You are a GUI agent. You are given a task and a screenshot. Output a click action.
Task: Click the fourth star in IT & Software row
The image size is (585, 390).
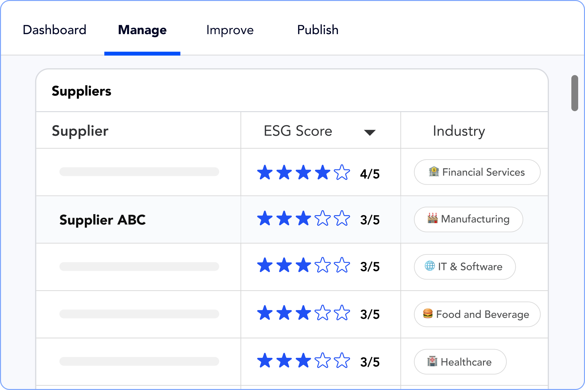click(x=323, y=265)
